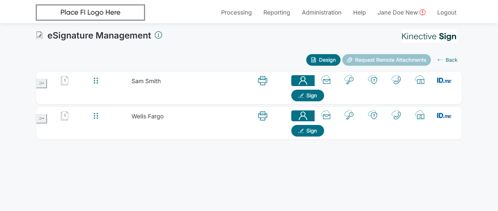Go back using the Back link
498x211 pixels.
(x=447, y=60)
